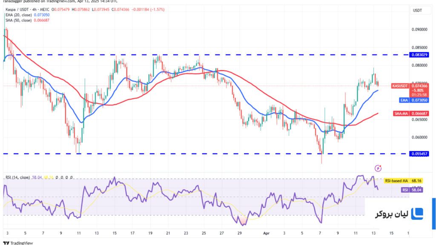Click the date 19 on time axis
The image size is (436, 245).
tap(150, 234)
